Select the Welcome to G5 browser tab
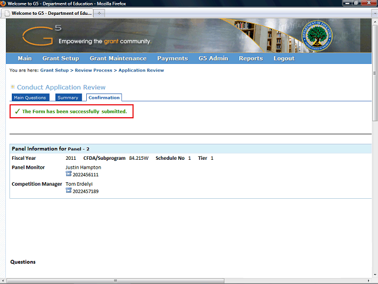378x284 pixels. (x=47, y=13)
